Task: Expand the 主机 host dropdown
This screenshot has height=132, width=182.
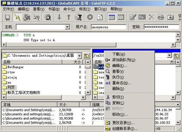Action: 67,27
